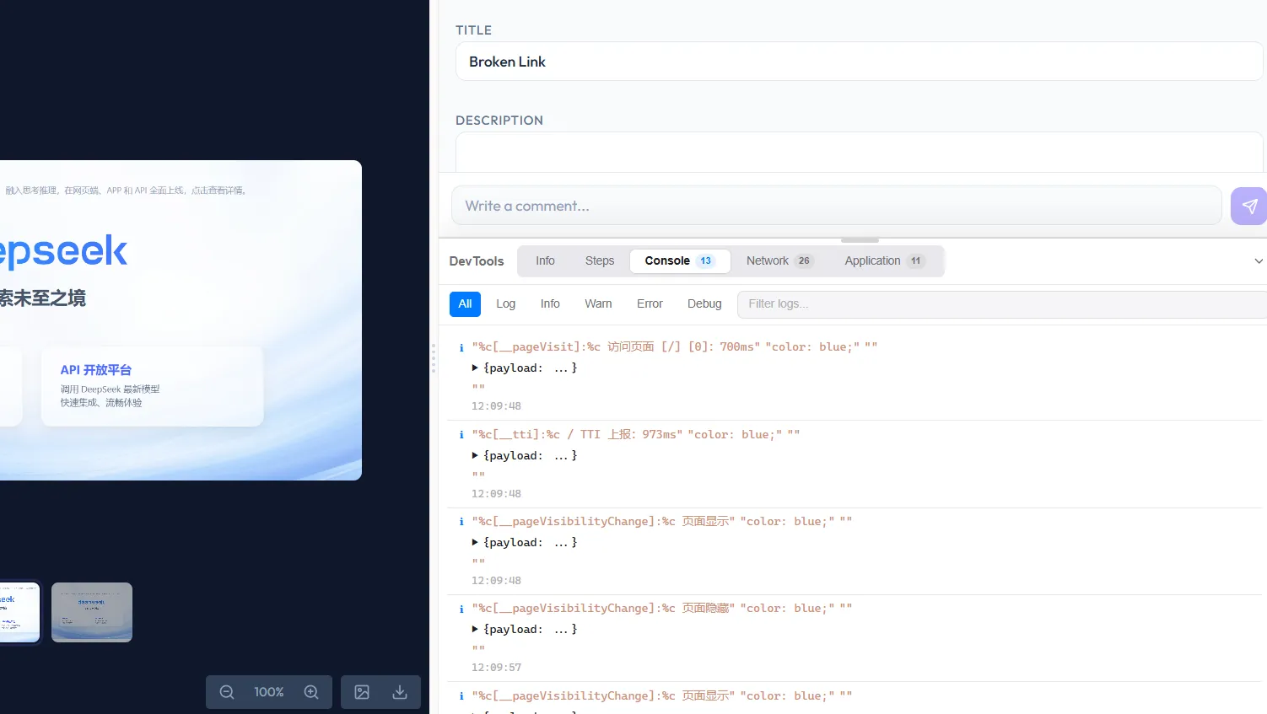Enable the Debug log filter

click(704, 303)
